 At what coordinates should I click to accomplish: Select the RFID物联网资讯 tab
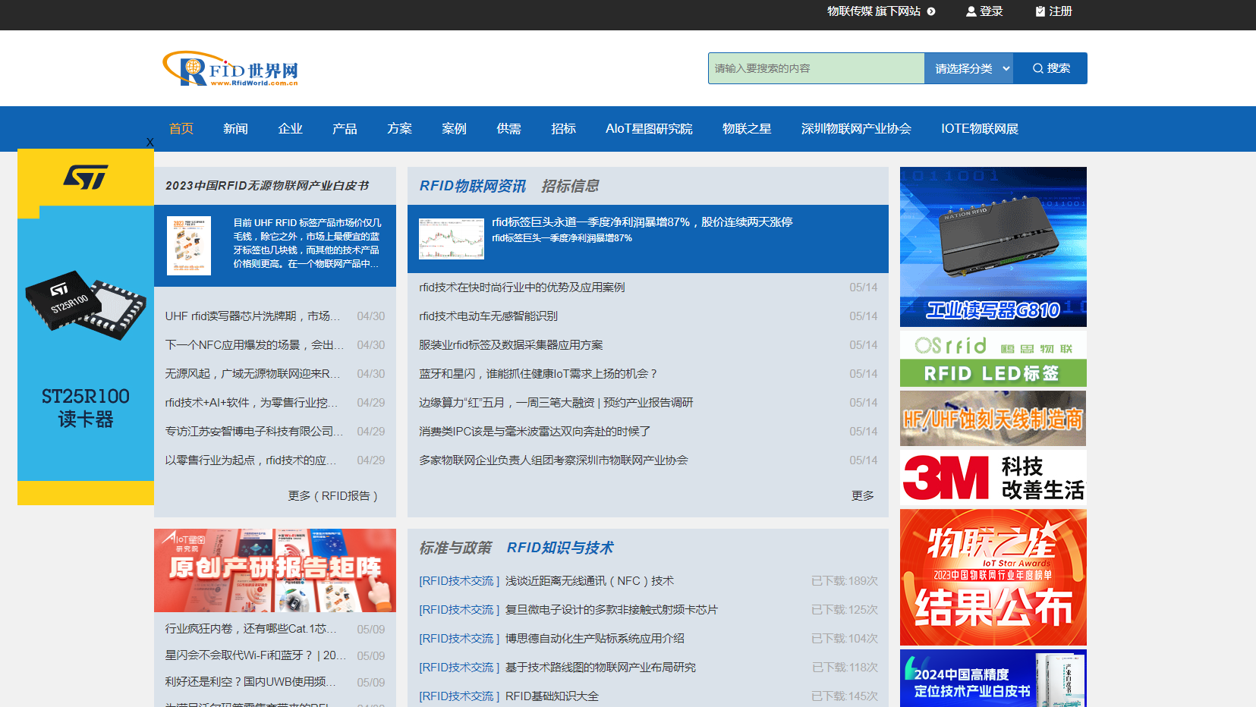point(473,186)
